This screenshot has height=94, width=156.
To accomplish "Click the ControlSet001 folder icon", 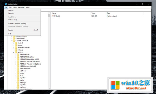I will click(x=14, y=38).
